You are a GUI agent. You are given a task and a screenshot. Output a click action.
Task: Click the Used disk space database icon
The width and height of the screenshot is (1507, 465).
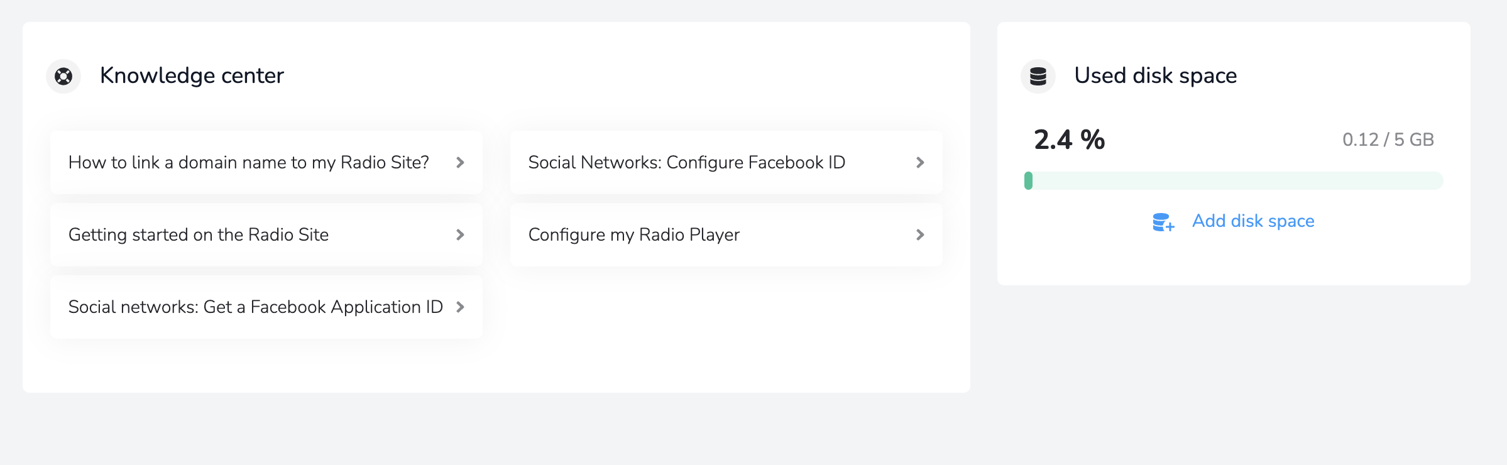[x=1038, y=76]
